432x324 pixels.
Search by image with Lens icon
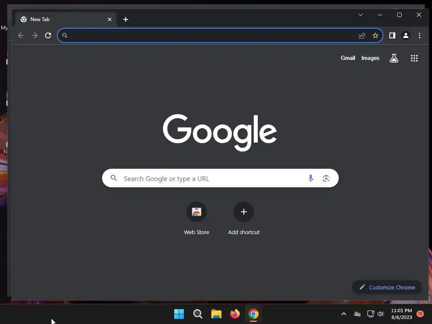326,178
